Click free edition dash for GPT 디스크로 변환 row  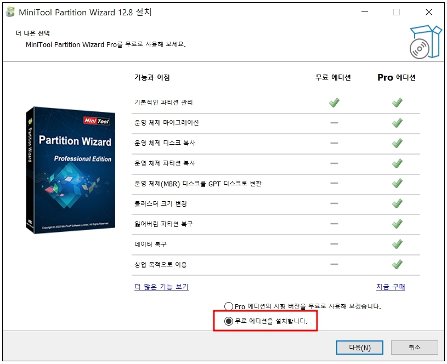pyautogui.click(x=334, y=183)
